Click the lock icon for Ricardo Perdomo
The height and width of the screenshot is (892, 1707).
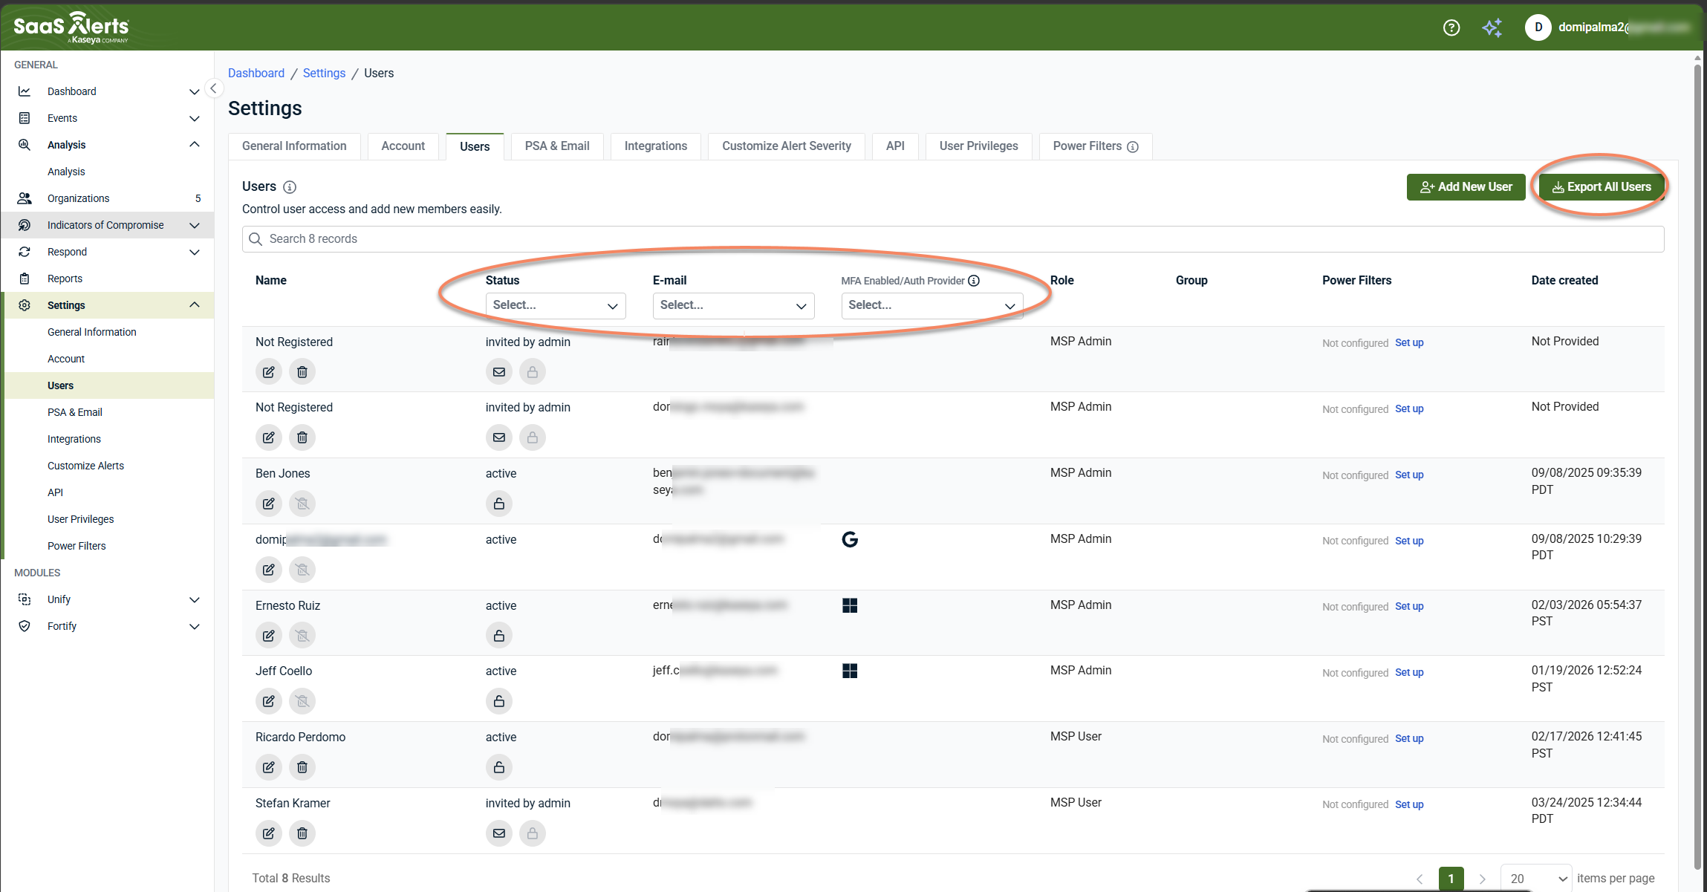[x=499, y=767]
